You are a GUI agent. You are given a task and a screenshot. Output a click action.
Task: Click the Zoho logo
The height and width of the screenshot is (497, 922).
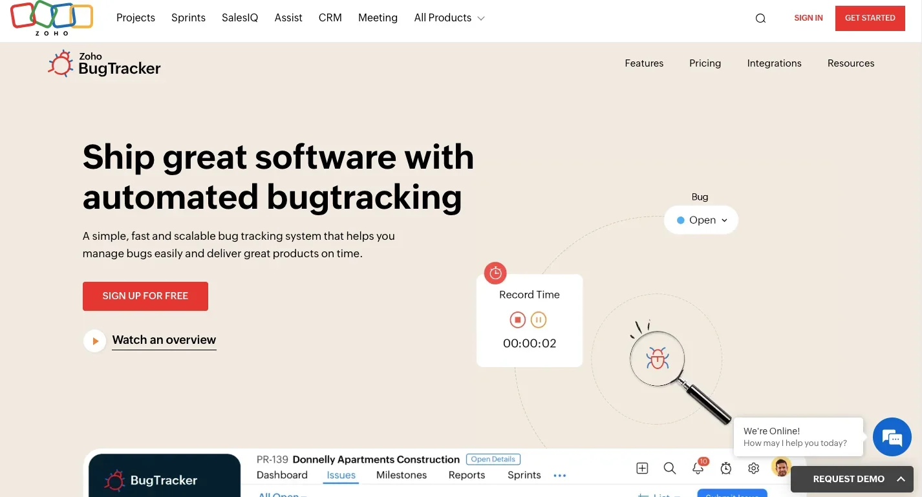(x=52, y=18)
